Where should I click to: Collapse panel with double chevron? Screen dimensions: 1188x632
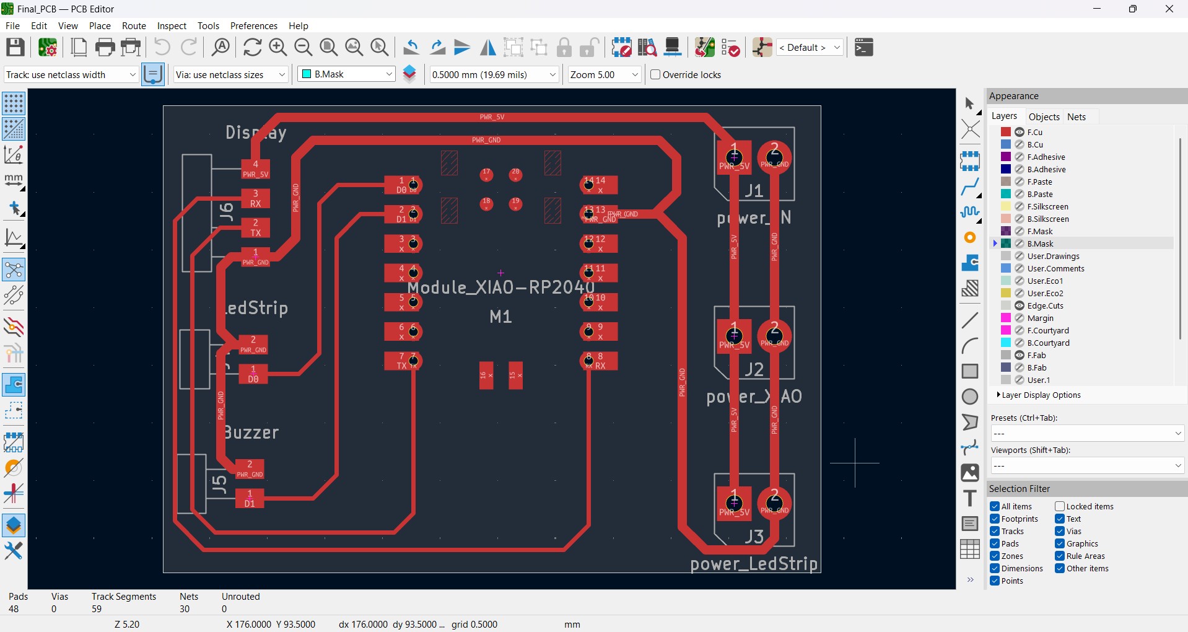tap(971, 580)
